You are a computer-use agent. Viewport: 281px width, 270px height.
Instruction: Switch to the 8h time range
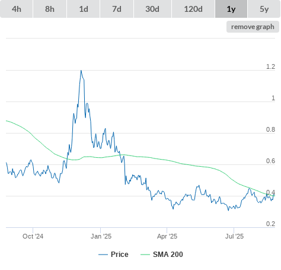coord(50,9)
